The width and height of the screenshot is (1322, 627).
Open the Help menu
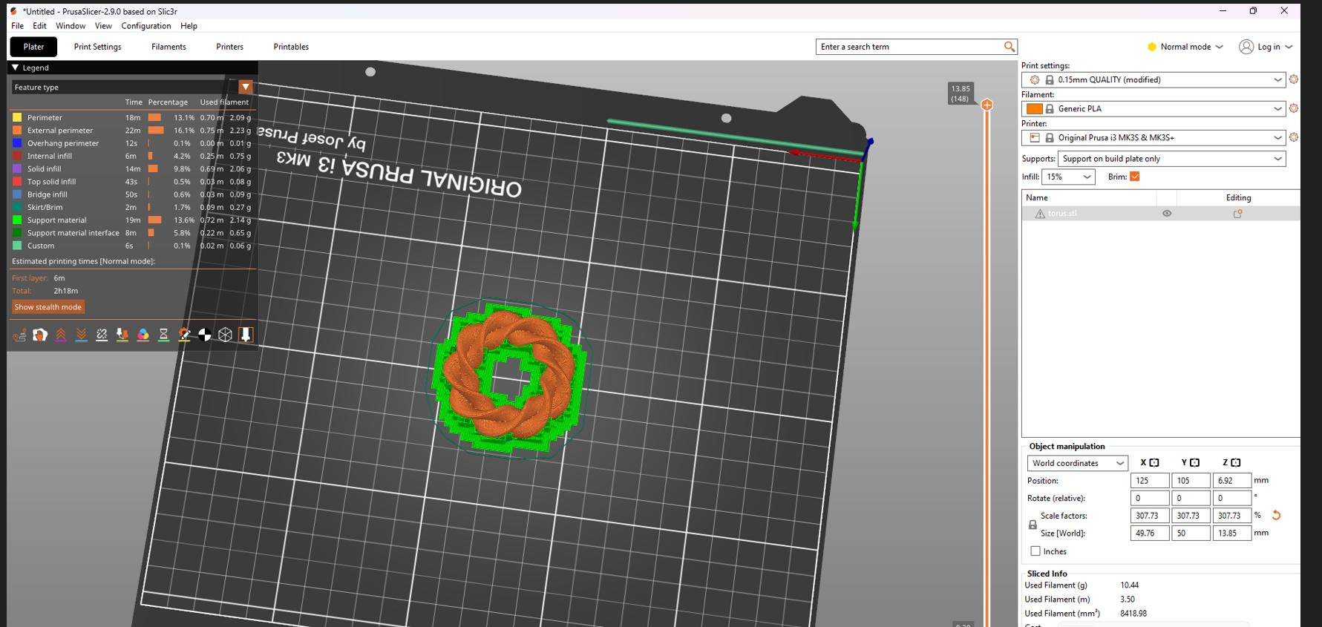[x=189, y=26]
